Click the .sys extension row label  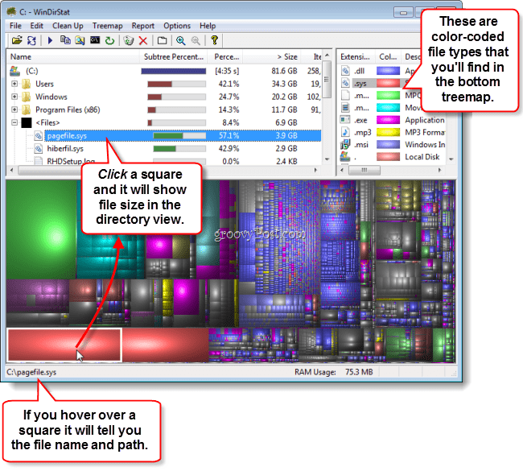pos(360,84)
